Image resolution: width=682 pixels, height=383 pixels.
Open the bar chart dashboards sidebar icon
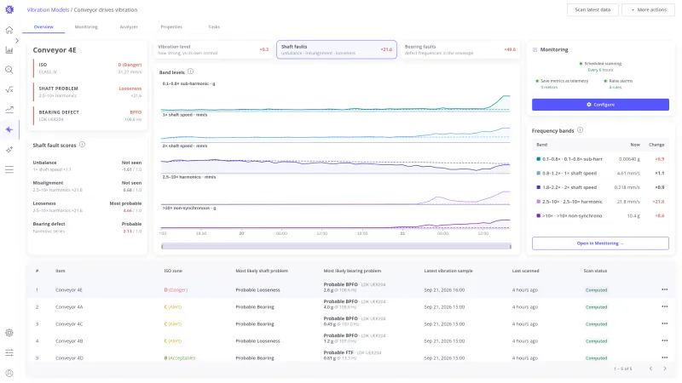click(x=9, y=50)
